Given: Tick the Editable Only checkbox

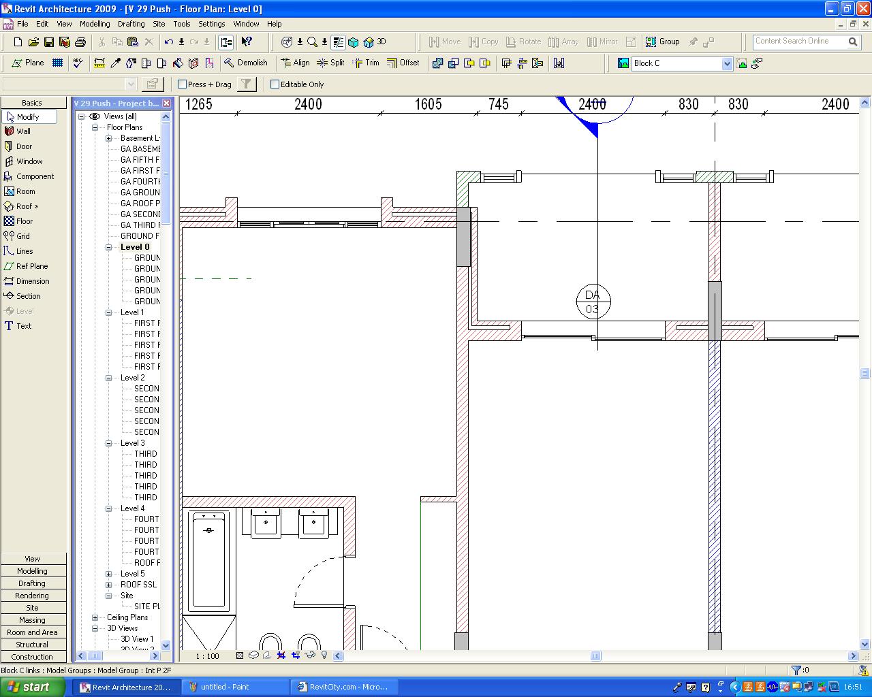Looking at the screenshot, I should point(275,84).
